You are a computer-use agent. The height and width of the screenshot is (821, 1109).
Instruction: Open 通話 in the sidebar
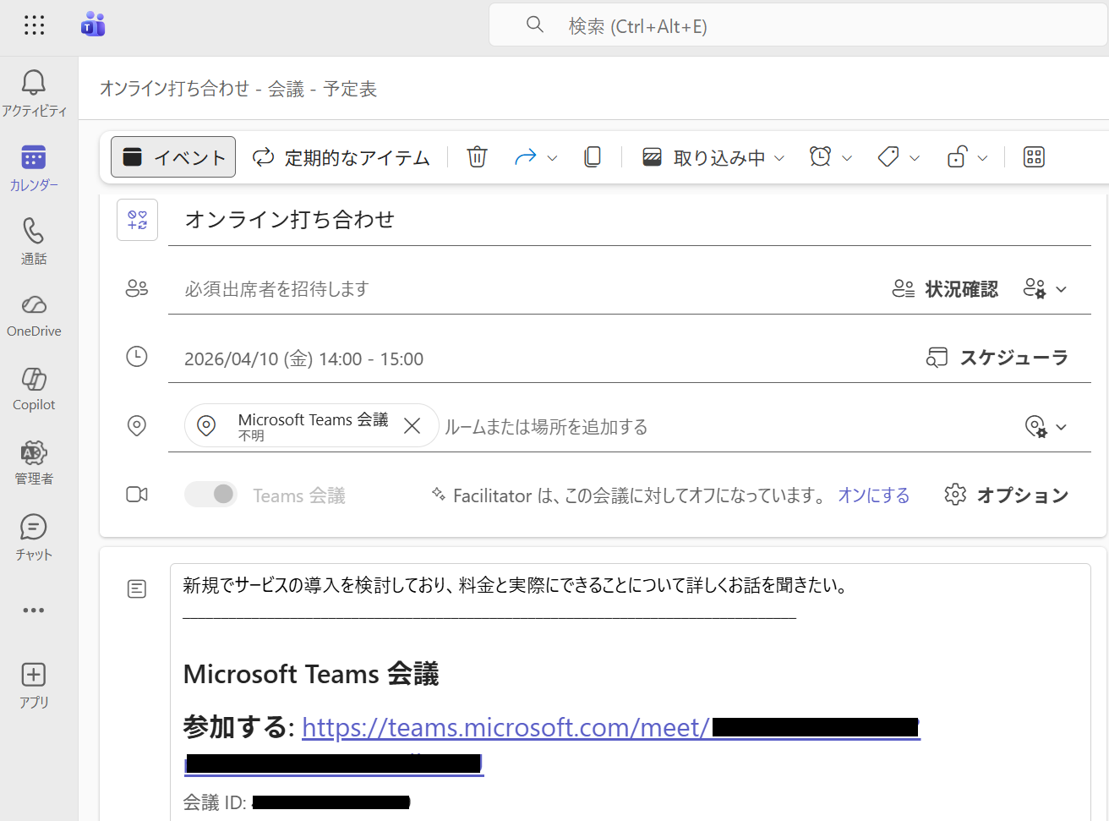click(x=34, y=241)
